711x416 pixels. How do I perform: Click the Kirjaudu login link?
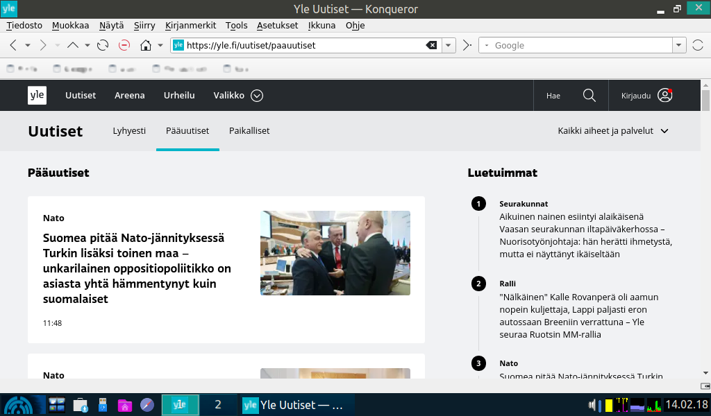(x=636, y=96)
